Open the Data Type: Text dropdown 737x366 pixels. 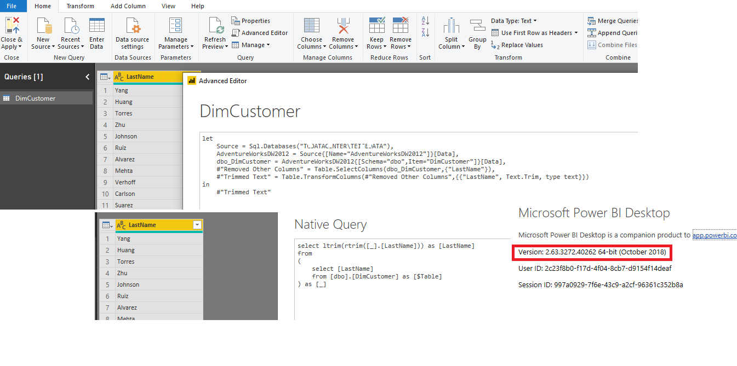[514, 21]
